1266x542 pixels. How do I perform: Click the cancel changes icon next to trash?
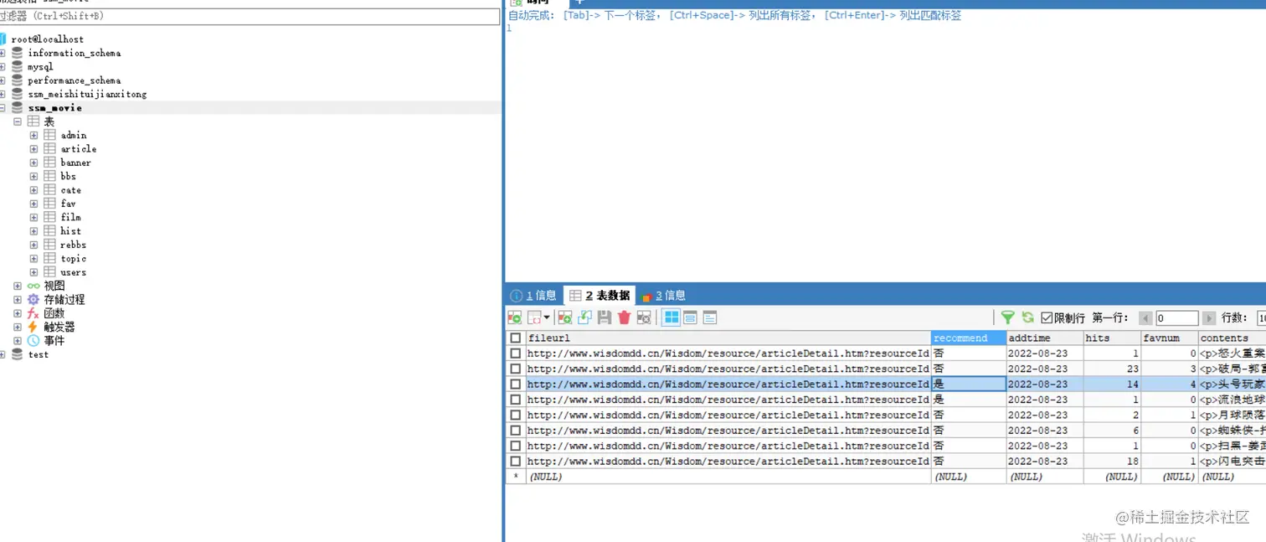pyautogui.click(x=644, y=317)
